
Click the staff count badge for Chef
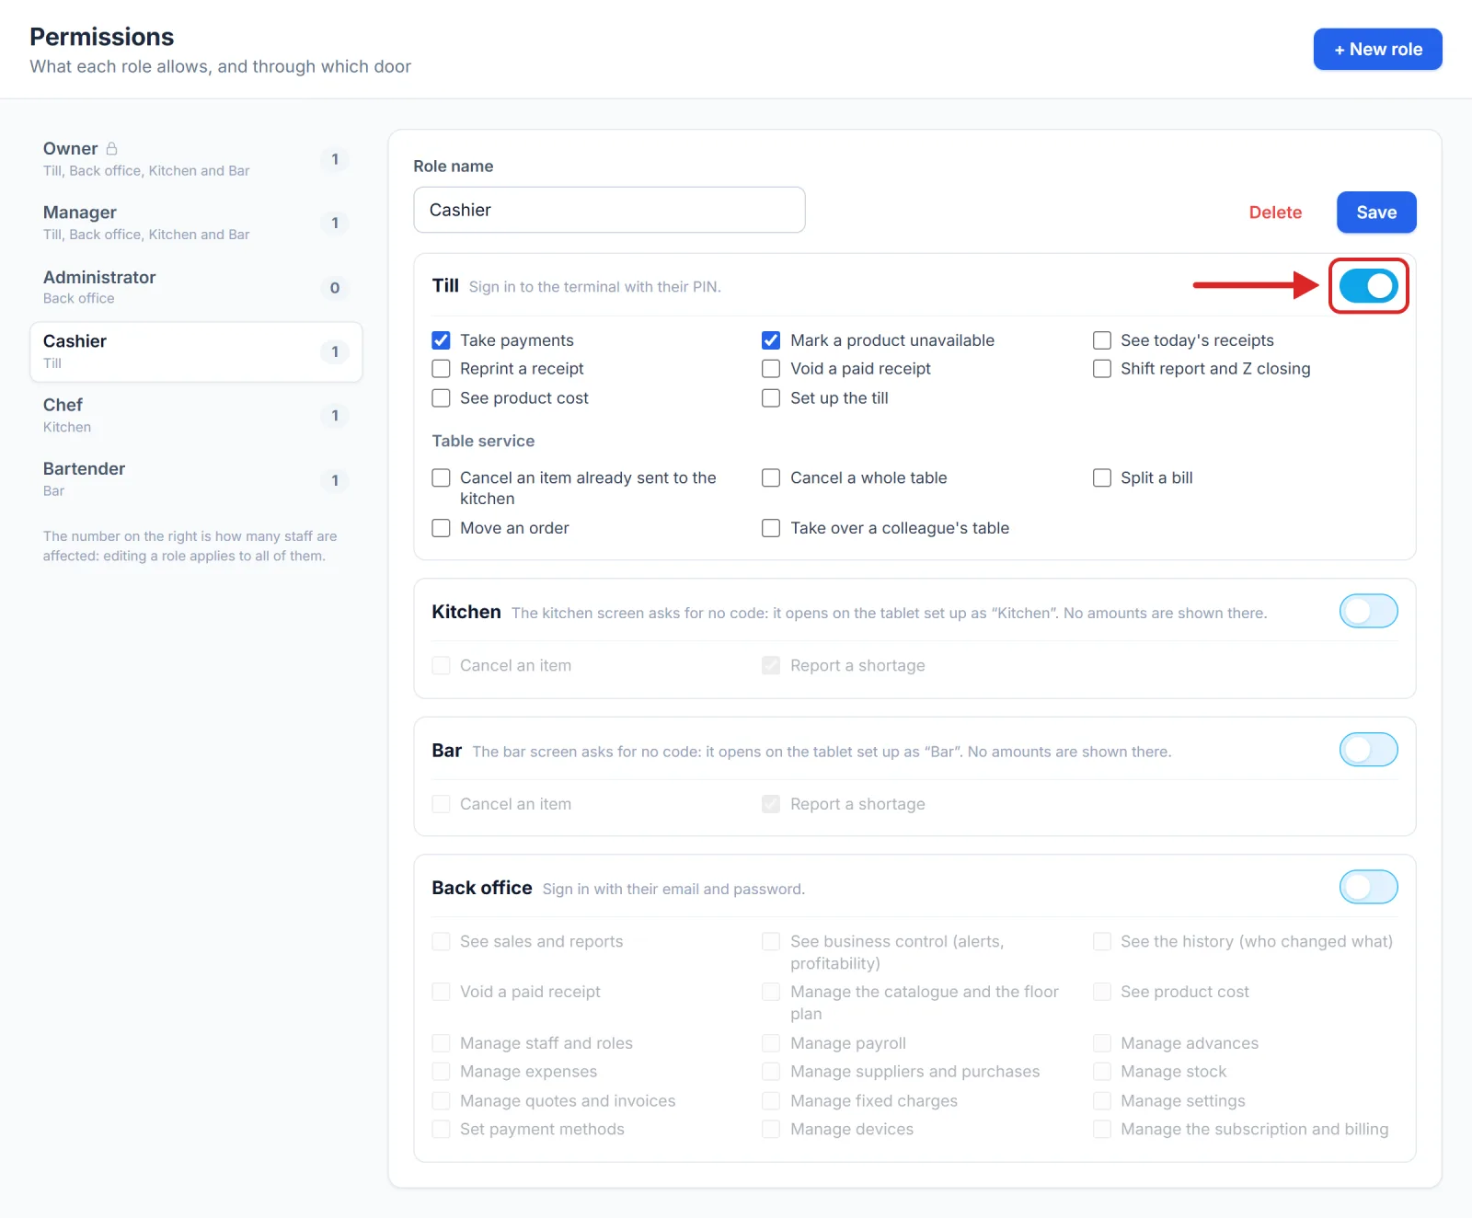(x=335, y=416)
